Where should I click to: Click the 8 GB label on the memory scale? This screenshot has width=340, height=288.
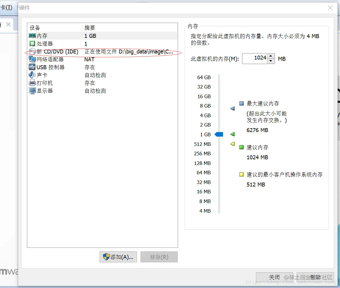205,106
